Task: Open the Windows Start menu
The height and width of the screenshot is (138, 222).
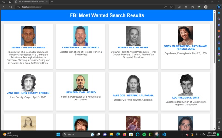Action: 58,134
